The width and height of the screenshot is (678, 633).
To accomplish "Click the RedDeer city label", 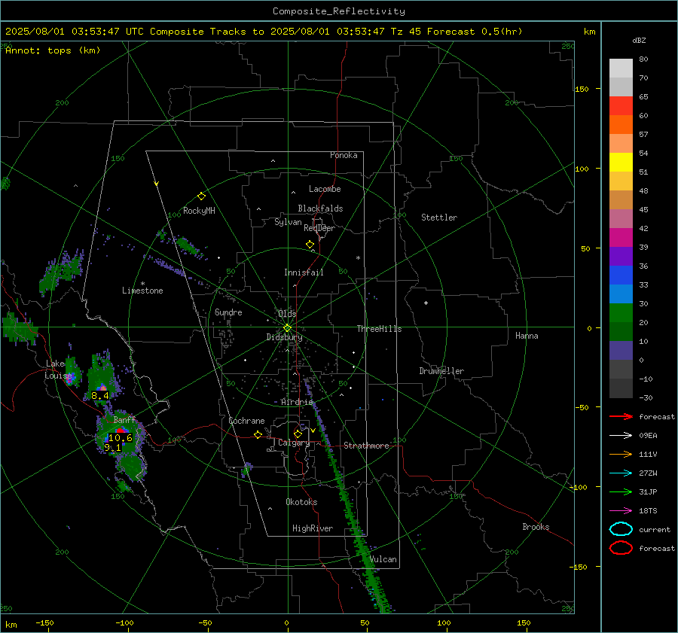I will pos(319,228).
